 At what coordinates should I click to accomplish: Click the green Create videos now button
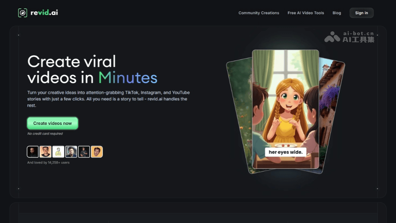pyautogui.click(x=52, y=123)
